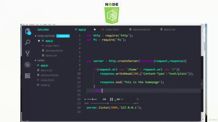Click the response.end homepage line
The height and width of the screenshot is (122, 218).
[132, 82]
